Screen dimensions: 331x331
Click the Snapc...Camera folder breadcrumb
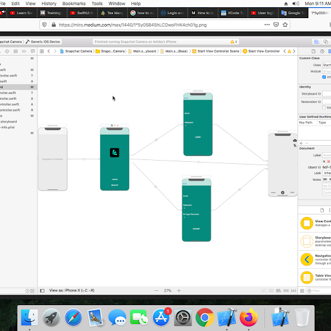[x=111, y=51]
